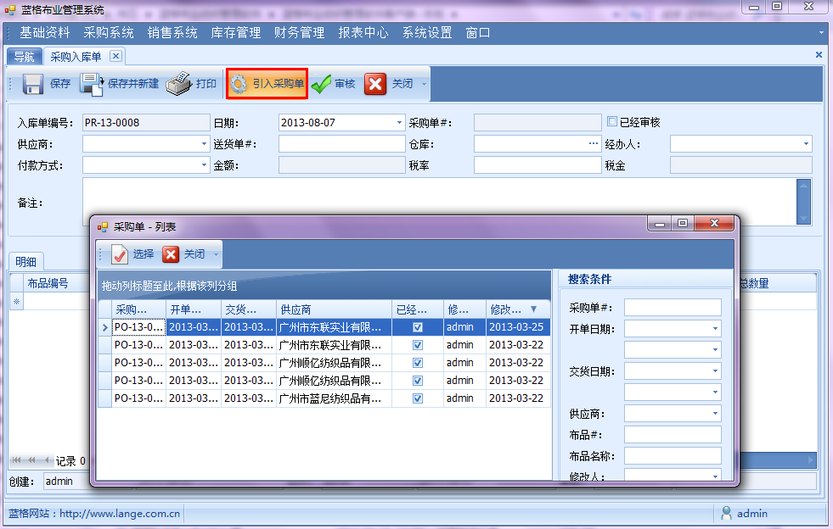This screenshot has width=833, height=529.
Task: Toggle the audited checkbox in last grid row
Action: pyautogui.click(x=418, y=398)
